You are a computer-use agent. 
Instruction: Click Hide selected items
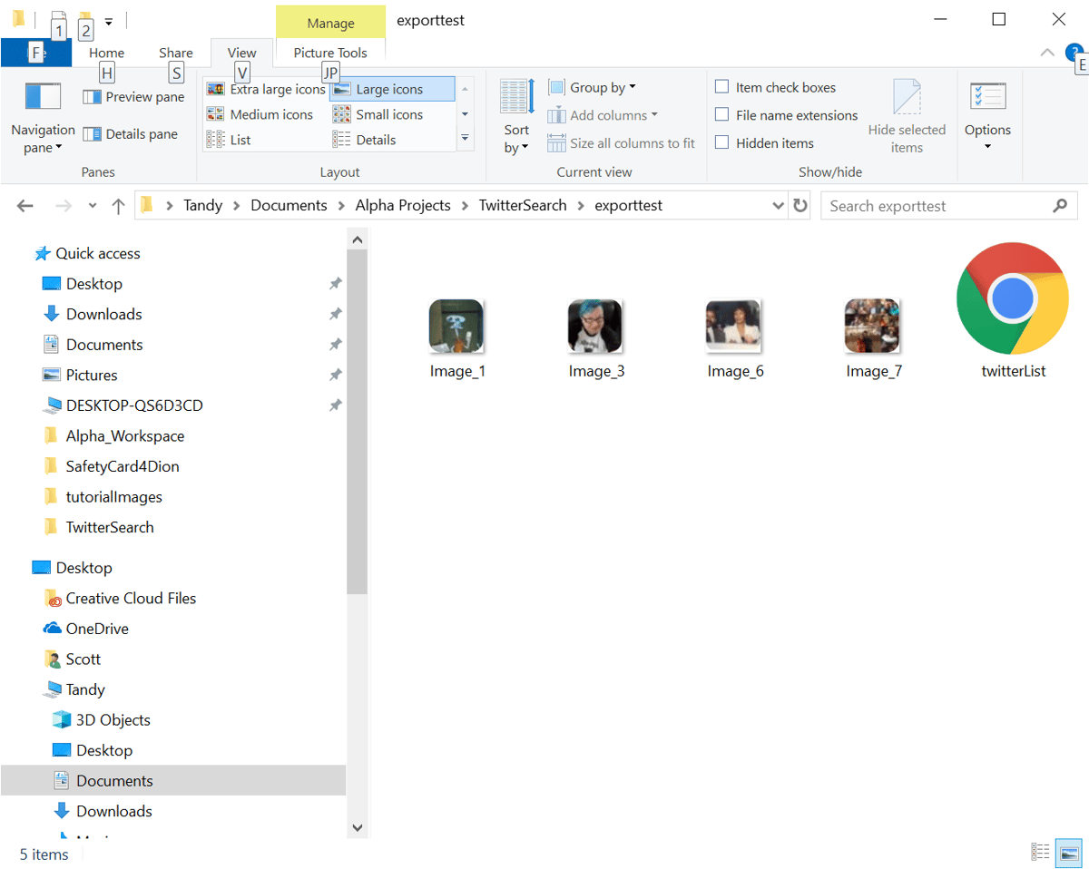[907, 115]
